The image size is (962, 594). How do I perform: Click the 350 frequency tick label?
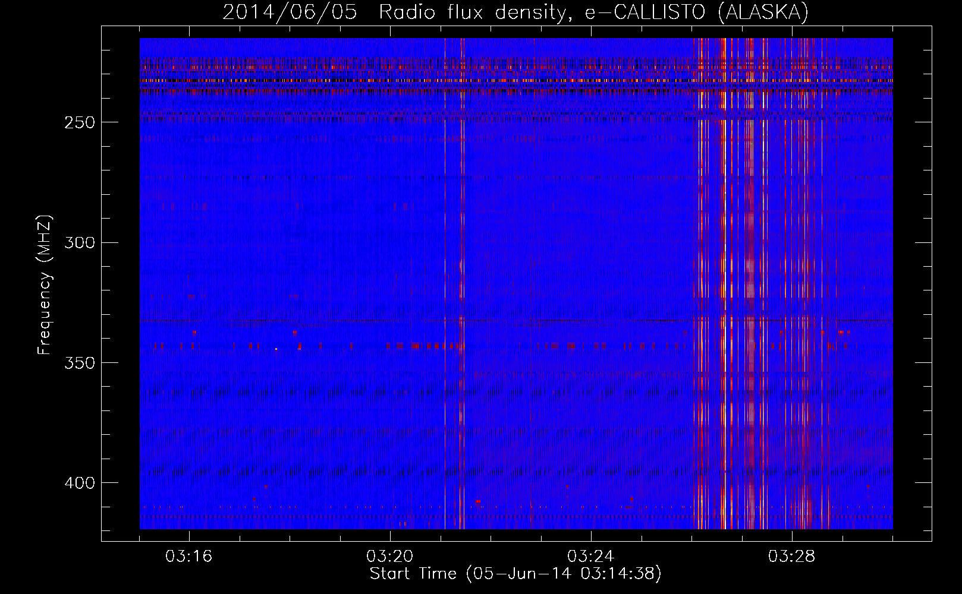point(79,363)
